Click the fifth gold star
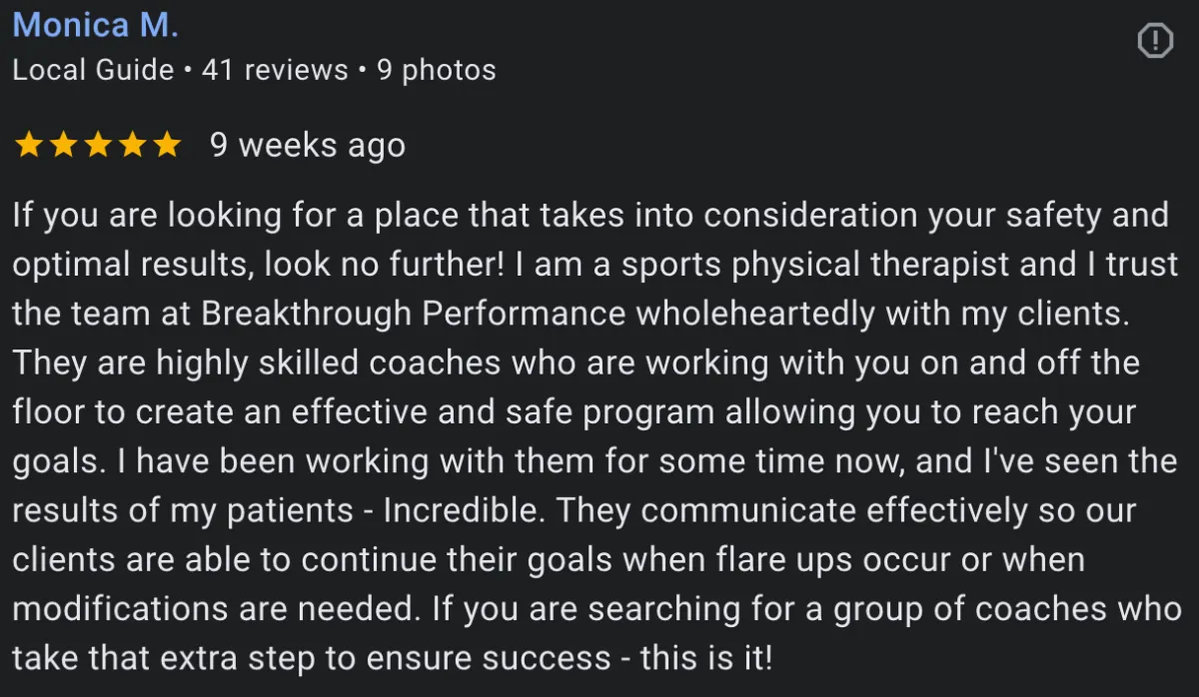 click(x=165, y=146)
